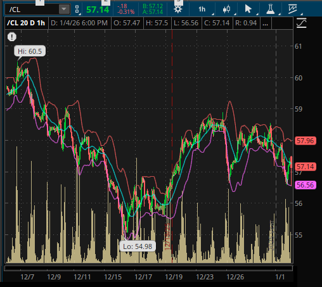The width and height of the screenshot is (322, 287).
Task: Select the Hi: 60.5 price bubble
Action: click(30, 51)
